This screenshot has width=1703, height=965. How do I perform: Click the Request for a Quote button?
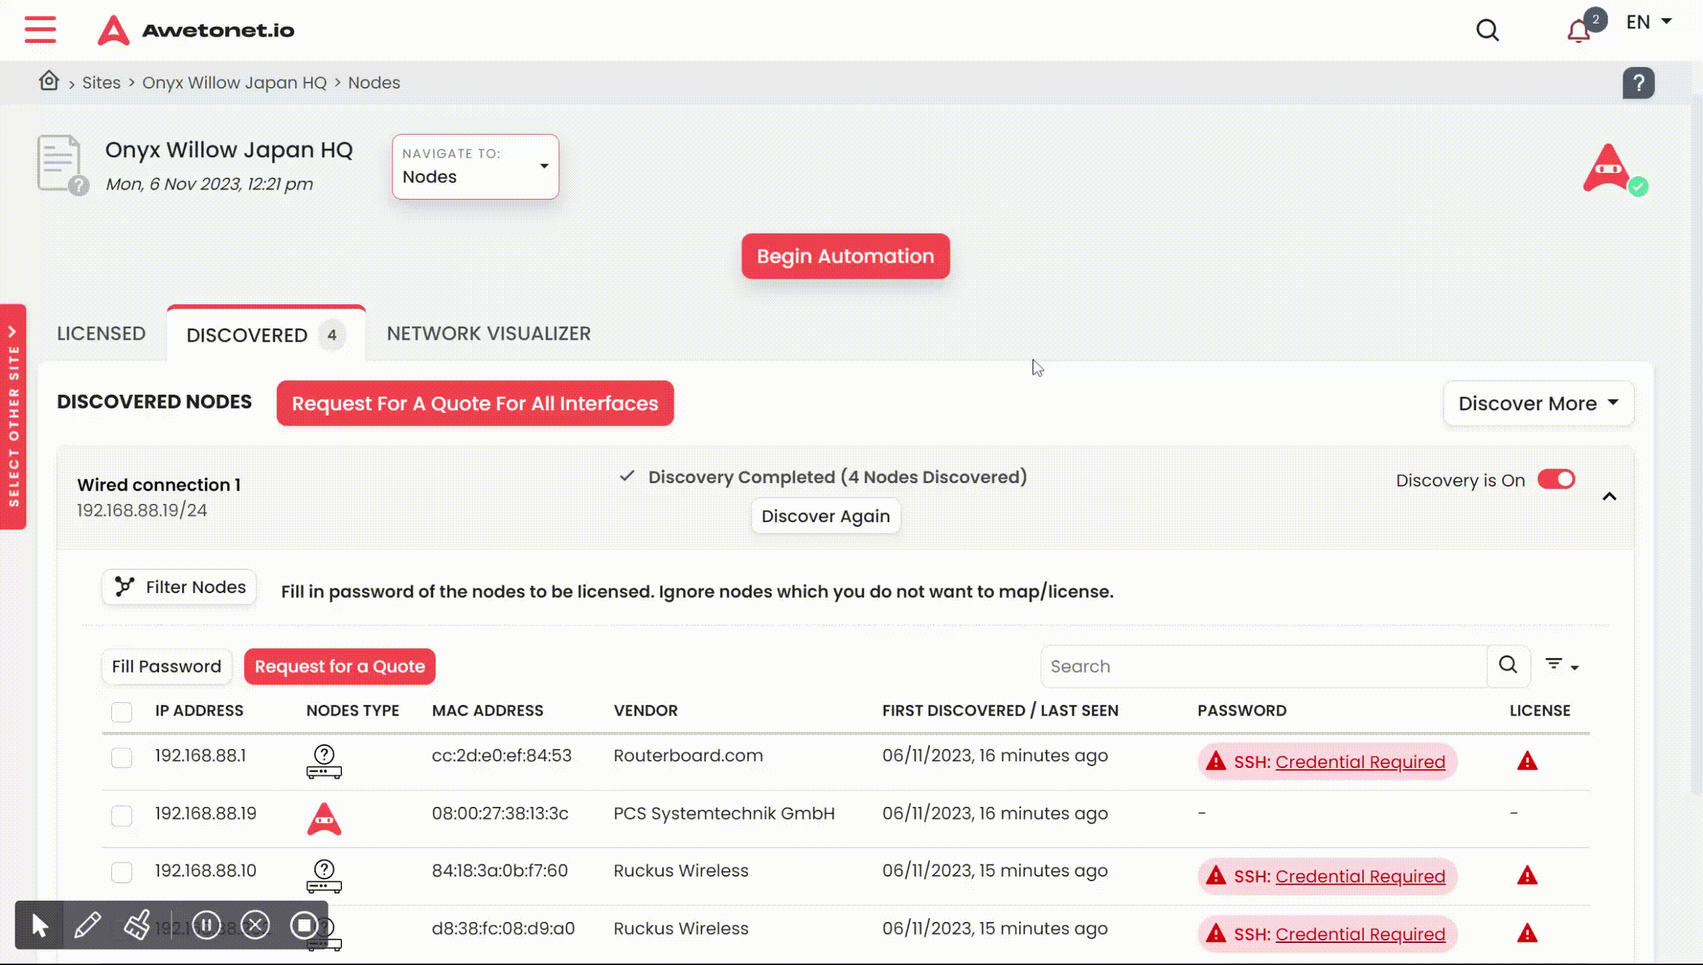339,665
